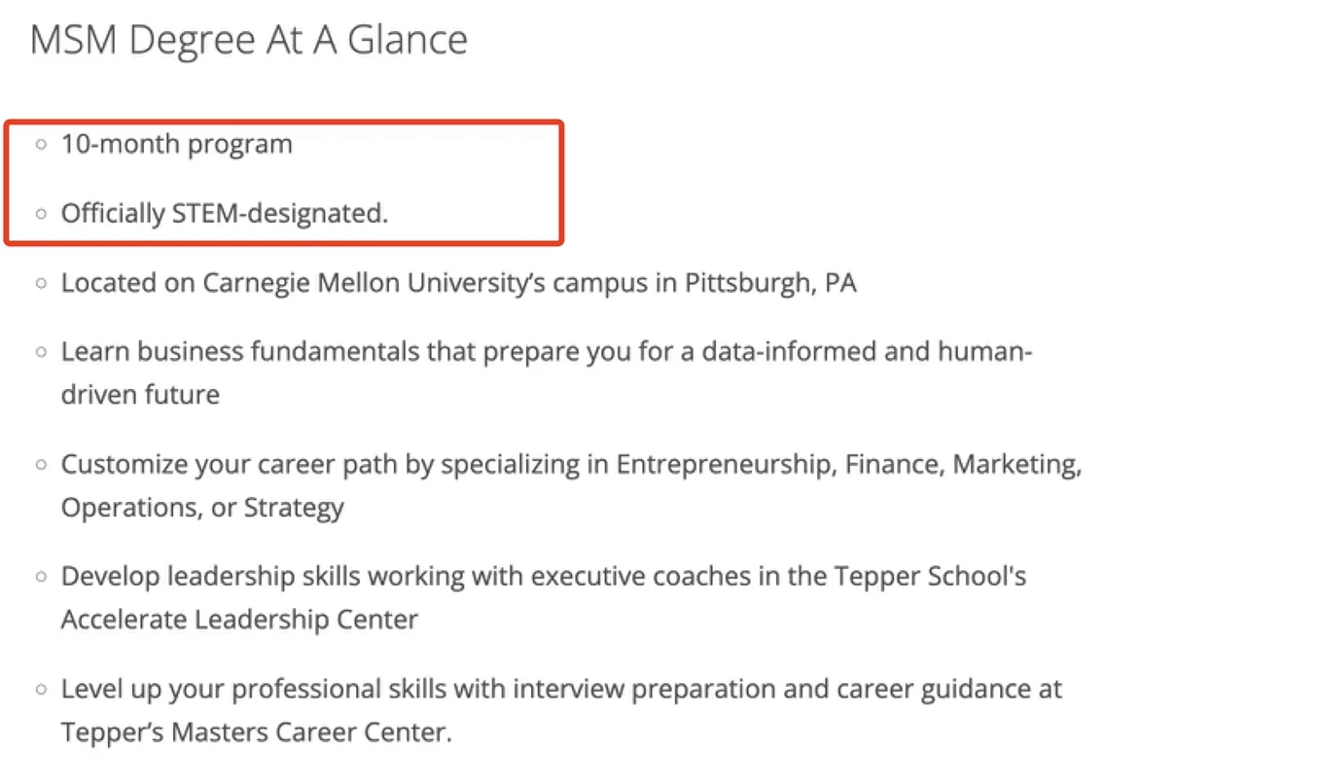Click the "MSM Degree At A Glance" heading

tap(249, 40)
